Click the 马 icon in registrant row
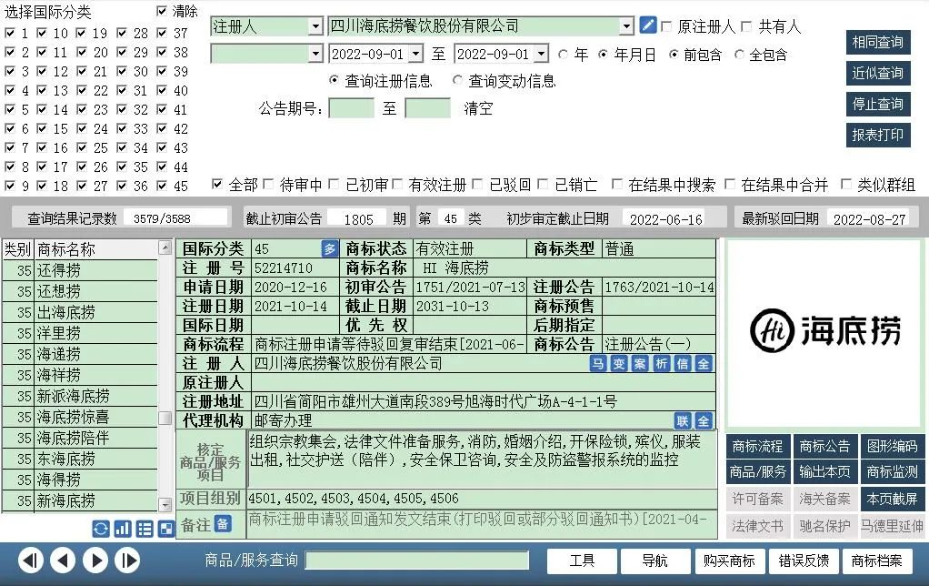This screenshot has width=929, height=586. [598, 364]
